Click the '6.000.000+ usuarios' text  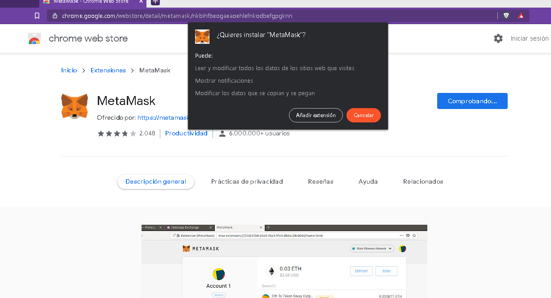coord(259,133)
